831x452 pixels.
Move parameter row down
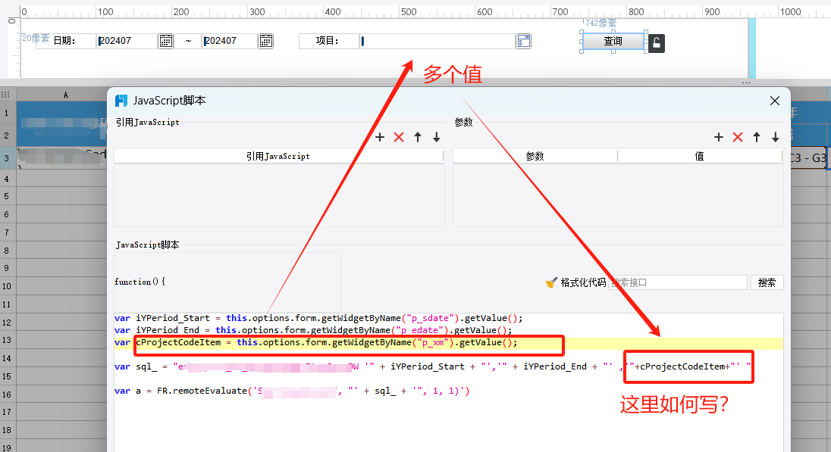[x=776, y=137]
